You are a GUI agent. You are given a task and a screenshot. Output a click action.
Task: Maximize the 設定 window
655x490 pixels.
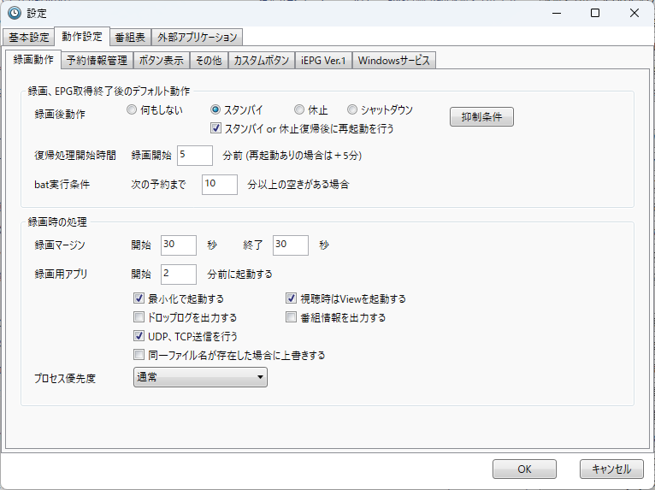(x=595, y=14)
